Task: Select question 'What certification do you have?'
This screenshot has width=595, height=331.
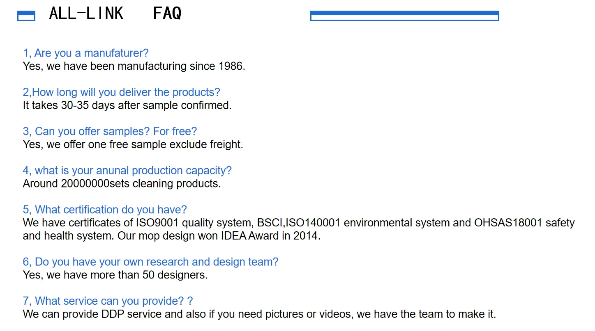Action: (104, 210)
